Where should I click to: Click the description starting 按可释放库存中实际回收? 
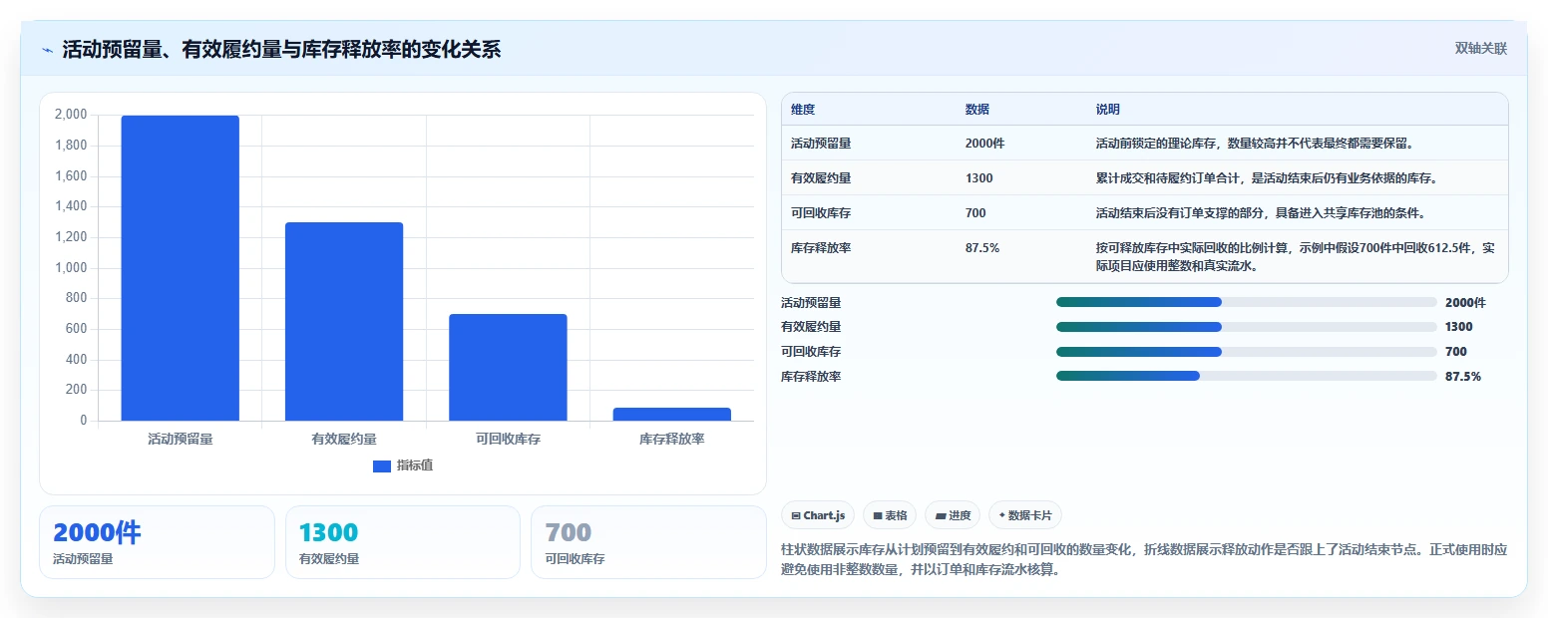coord(1295,256)
